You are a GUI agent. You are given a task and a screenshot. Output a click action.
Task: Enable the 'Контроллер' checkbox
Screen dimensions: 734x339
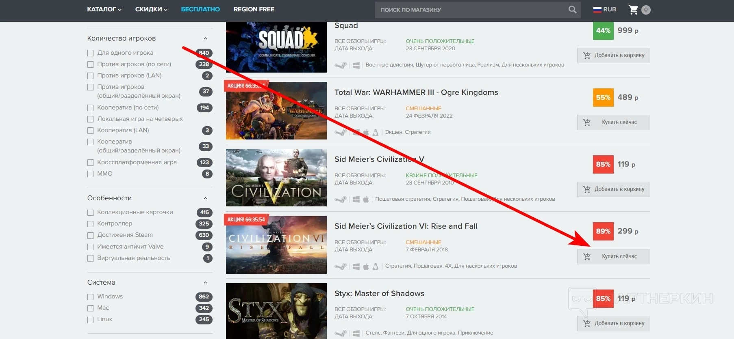[90, 224]
